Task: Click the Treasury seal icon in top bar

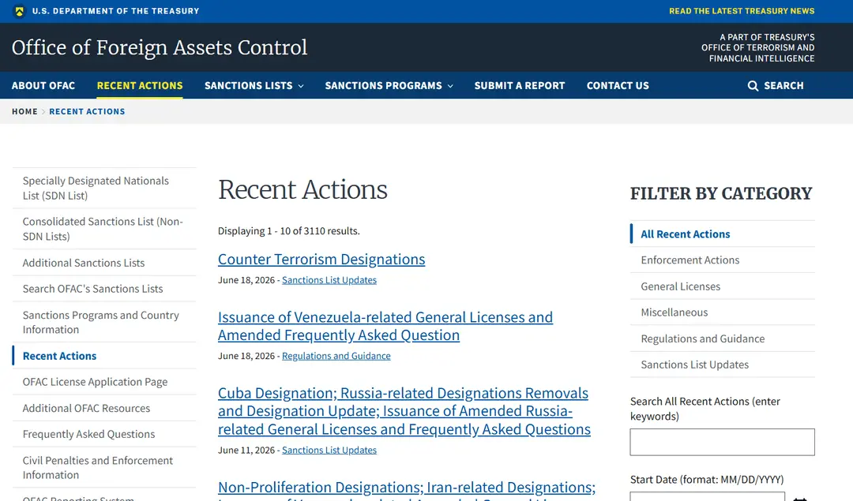Action: 20,11
